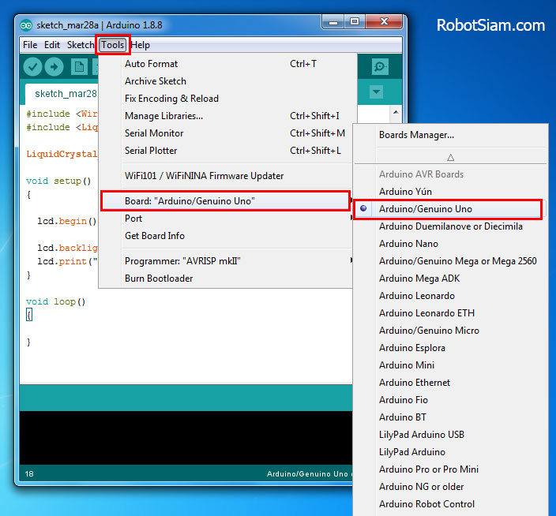Click the void loop() code line
The image size is (556, 516).
(x=55, y=301)
